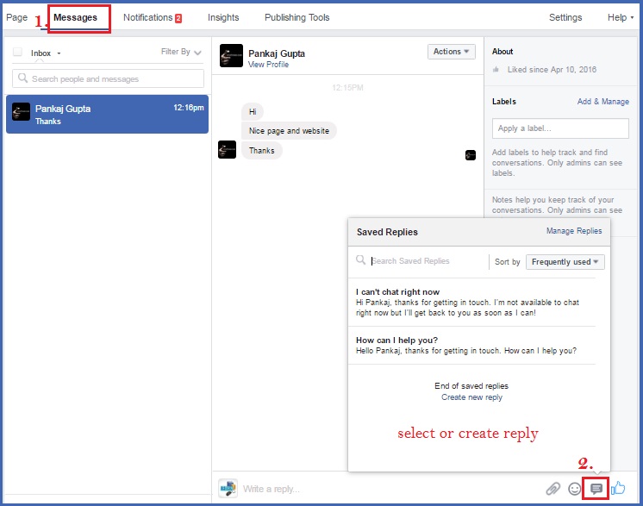Click the "Thanks" message bubble
Image resolution: width=643 pixels, height=506 pixels.
click(x=262, y=151)
